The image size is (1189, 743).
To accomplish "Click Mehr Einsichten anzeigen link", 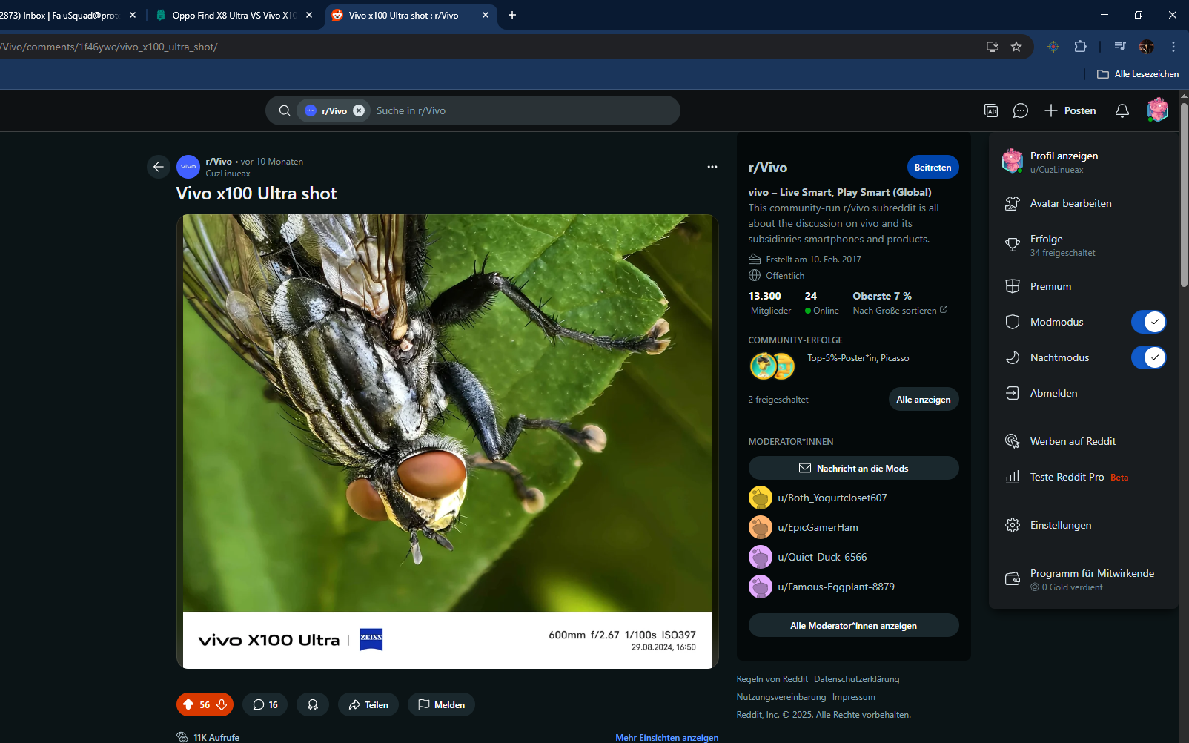I will 667,737.
